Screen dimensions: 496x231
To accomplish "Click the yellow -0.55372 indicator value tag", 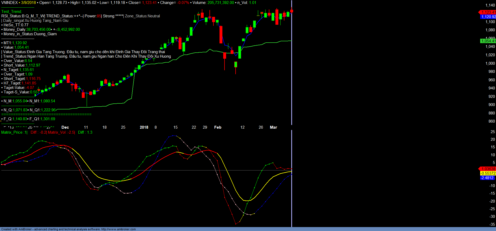I will [x=488, y=173].
